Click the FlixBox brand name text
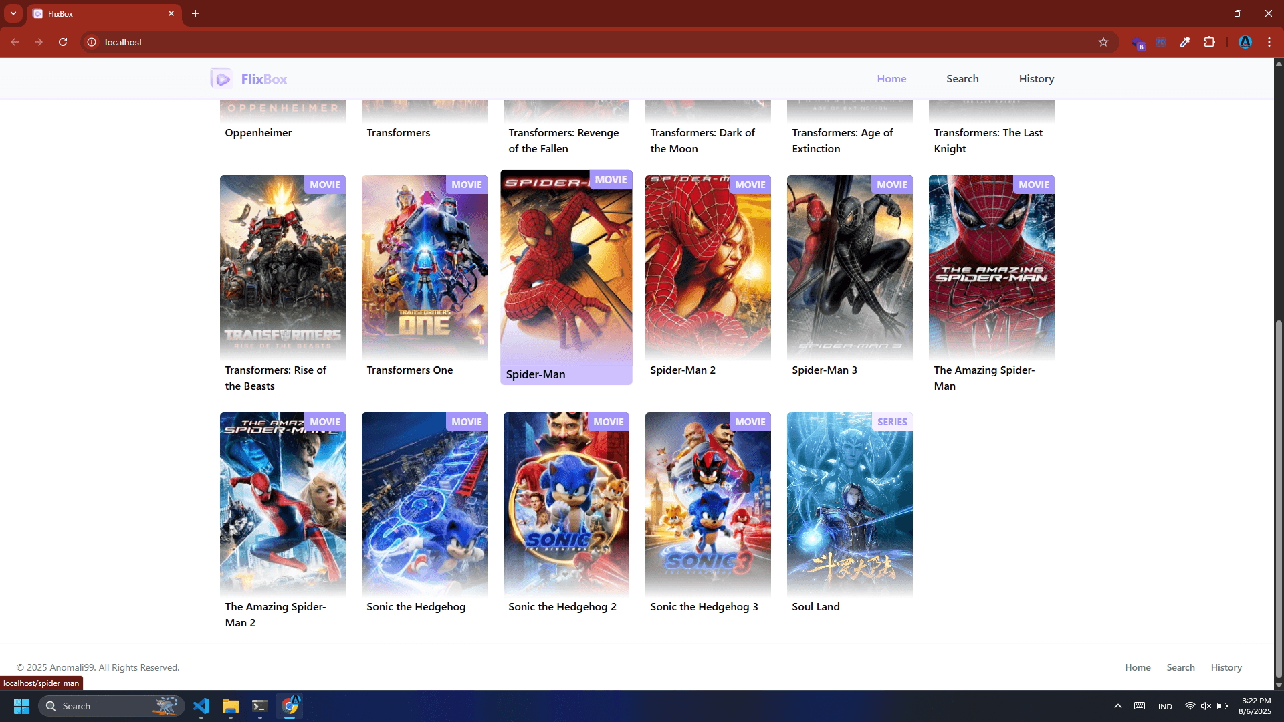The width and height of the screenshot is (1284, 722). pos(264,79)
